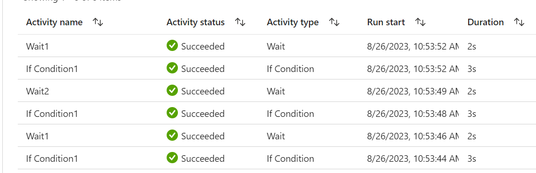Click green success icon in Wait2 row

[x=172, y=91]
